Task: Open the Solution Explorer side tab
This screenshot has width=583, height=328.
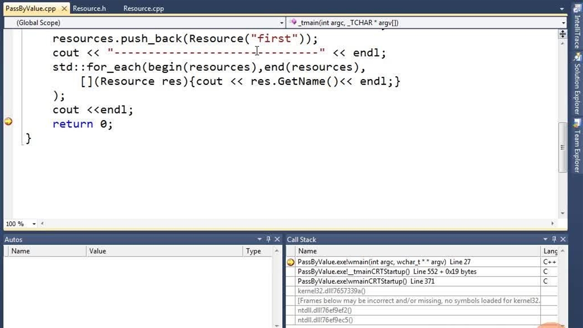Action: tap(577, 87)
